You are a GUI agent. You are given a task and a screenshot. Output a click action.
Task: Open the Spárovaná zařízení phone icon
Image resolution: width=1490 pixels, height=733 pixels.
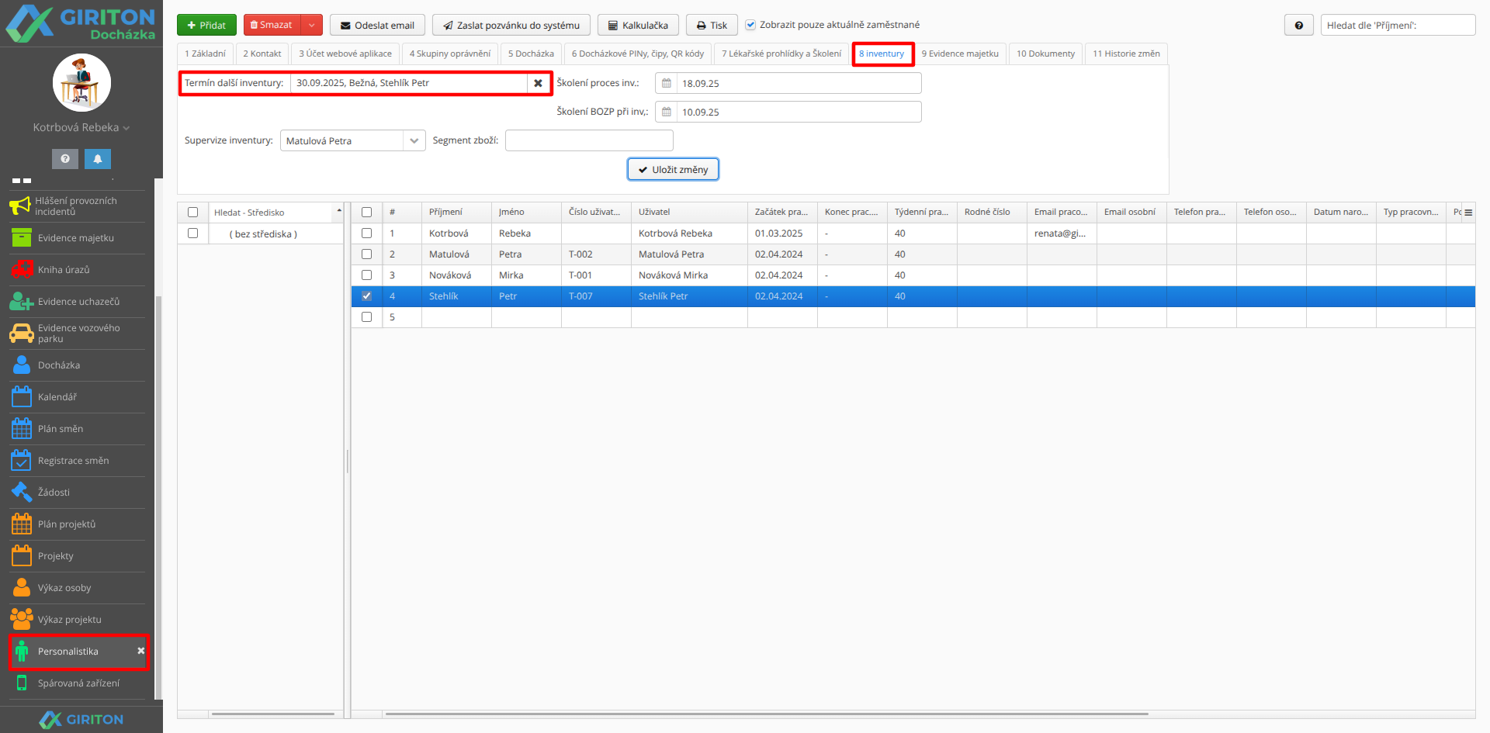point(22,683)
